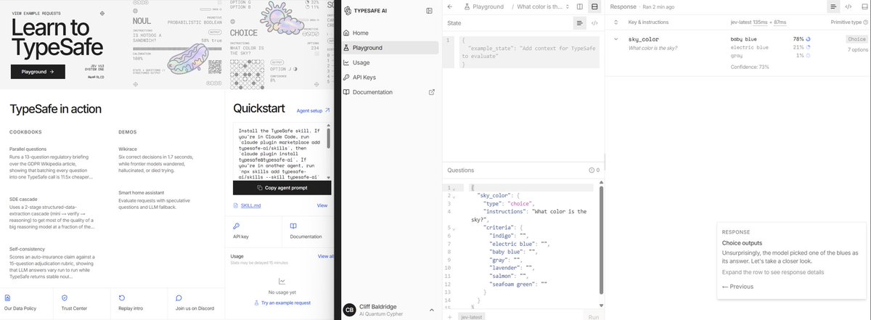871x320 pixels.
Task: Select State panel formatted text view
Action: point(580,23)
